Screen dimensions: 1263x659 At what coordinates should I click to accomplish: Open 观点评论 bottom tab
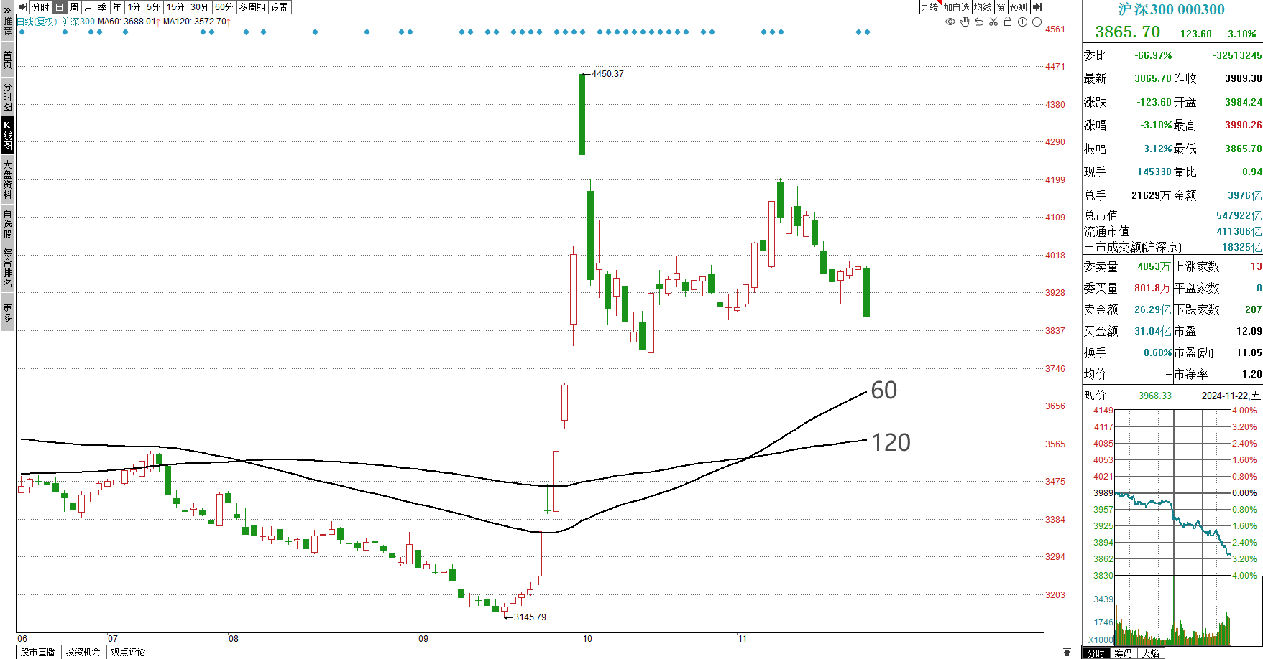(x=129, y=652)
